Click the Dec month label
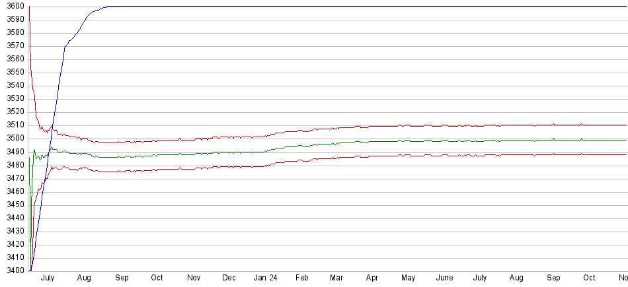Image resolution: width=628 pixels, height=287 pixels. point(229,278)
